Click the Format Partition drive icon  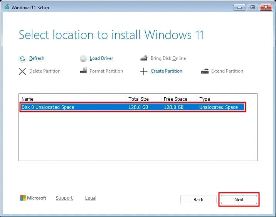coord(83,71)
